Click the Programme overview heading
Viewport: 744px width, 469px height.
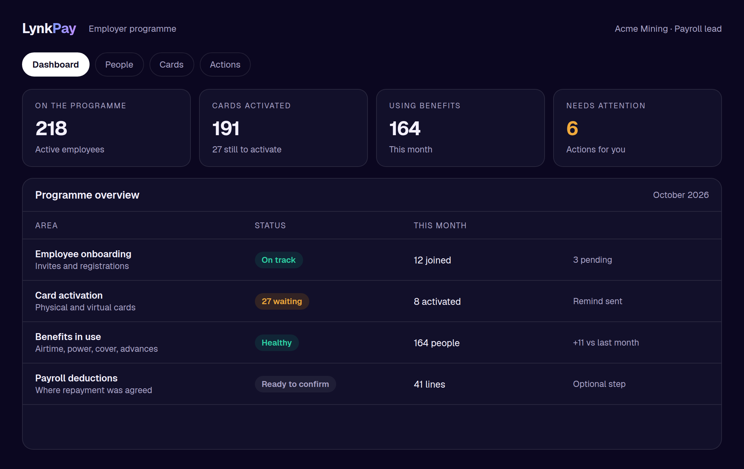87,195
